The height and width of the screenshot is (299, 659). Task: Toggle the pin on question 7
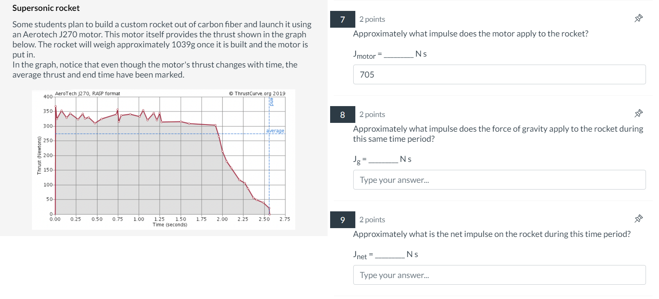[639, 18]
